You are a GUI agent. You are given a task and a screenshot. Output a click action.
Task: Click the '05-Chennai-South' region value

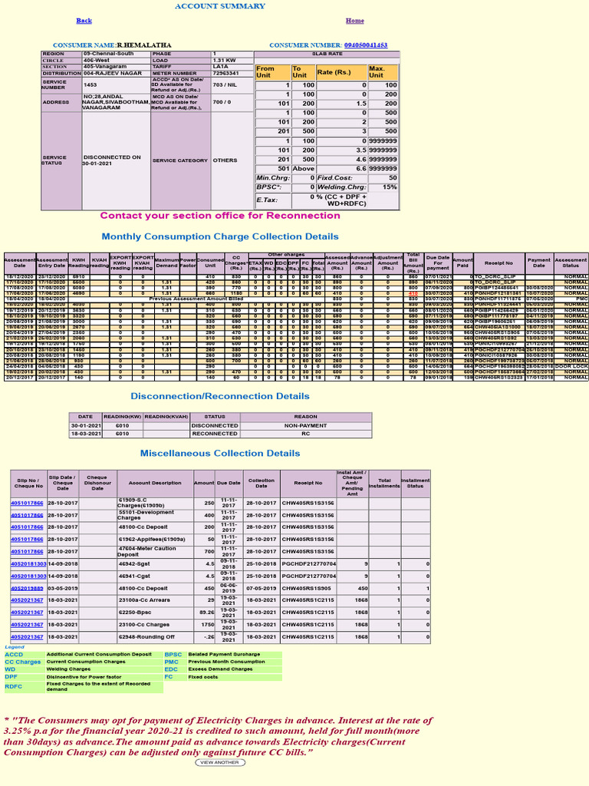tap(109, 54)
